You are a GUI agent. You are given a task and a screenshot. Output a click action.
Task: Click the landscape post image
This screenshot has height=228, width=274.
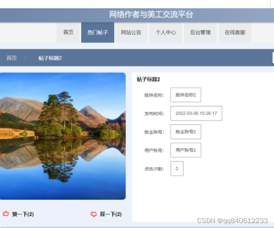tap(63, 136)
